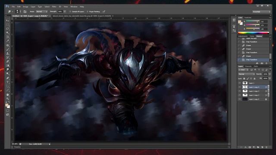Add a layer style with the fx icon

[x=245, y=147]
